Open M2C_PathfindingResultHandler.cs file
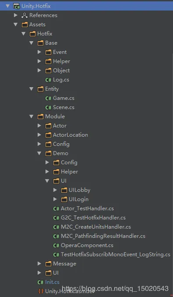This screenshot has height=297, width=173. (103, 236)
